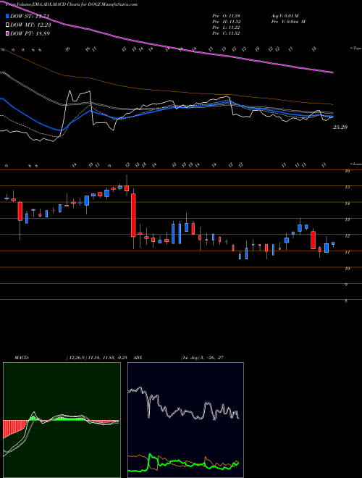Click the 15 price axis label

click(x=347, y=187)
